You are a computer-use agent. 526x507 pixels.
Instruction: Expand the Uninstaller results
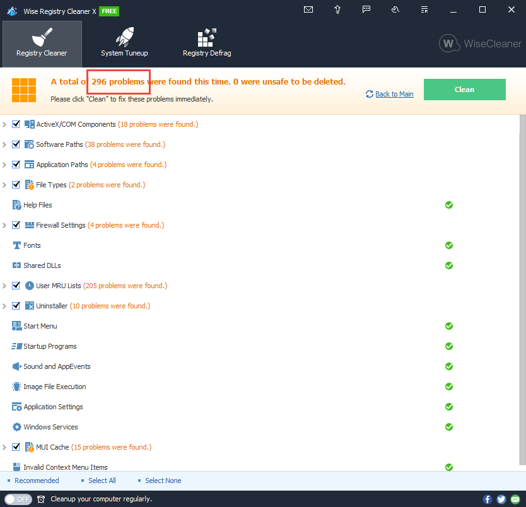(4, 306)
